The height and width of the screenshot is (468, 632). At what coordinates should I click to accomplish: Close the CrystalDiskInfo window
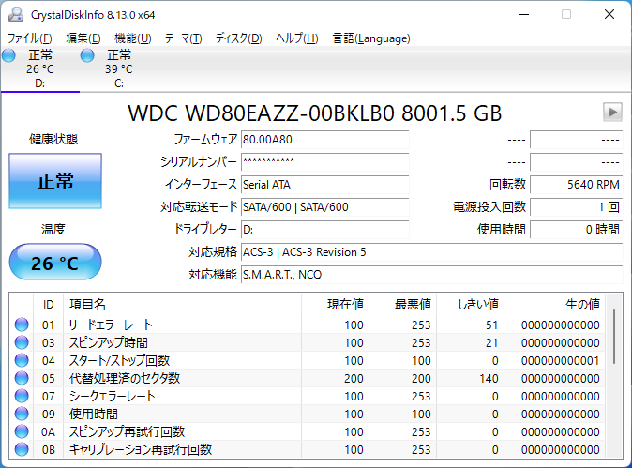tap(609, 14)
